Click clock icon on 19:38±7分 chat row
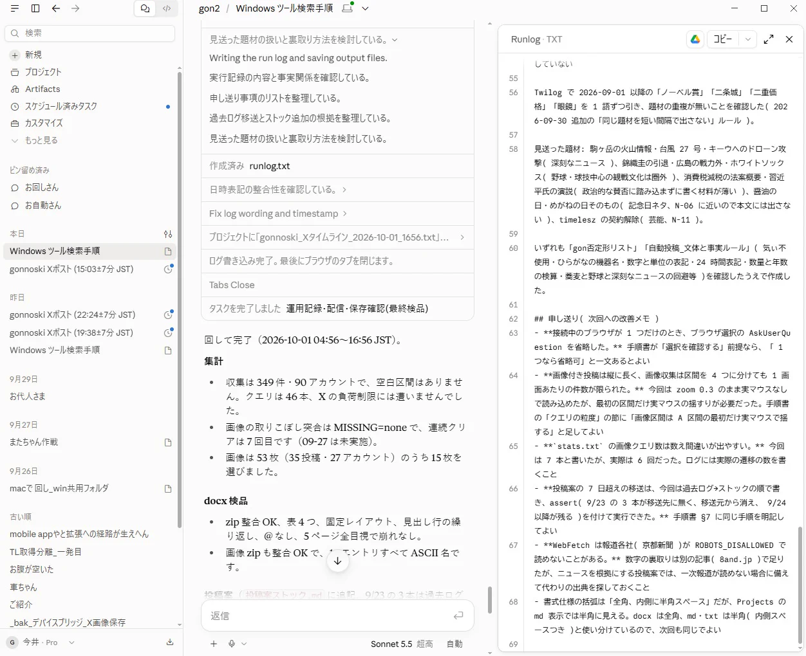The width and height of the screenshot is (806, 656). (168, 333)
